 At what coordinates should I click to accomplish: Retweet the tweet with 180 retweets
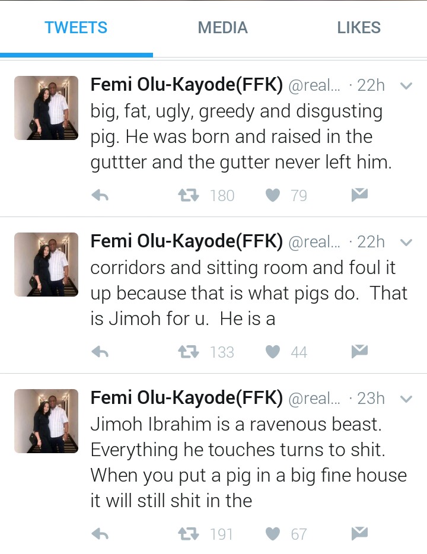188,195
